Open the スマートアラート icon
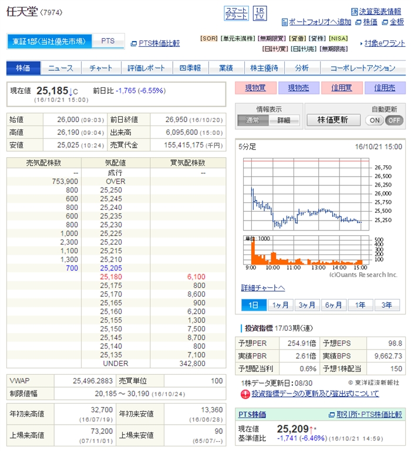The image size is (411, 451). coord(236,13)
